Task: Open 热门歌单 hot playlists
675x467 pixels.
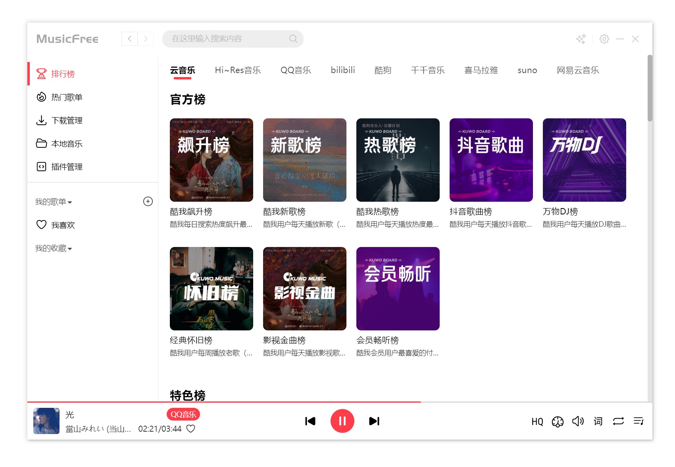Action: 92,97
